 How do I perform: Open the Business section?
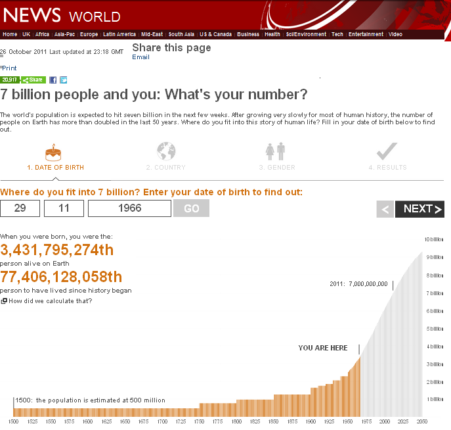(x=248, y=34)
